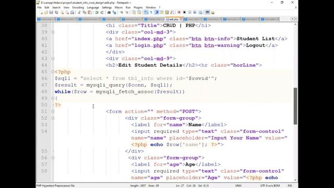Toggle synchronized horizontal scrolling
The width and height of the screenshot is (334, 188).
tap(139, 13)
